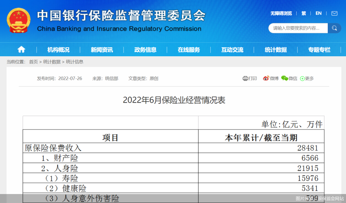
Task: Switch to Traditional Chinese with 繁
Action: click(x=303, y=13)
